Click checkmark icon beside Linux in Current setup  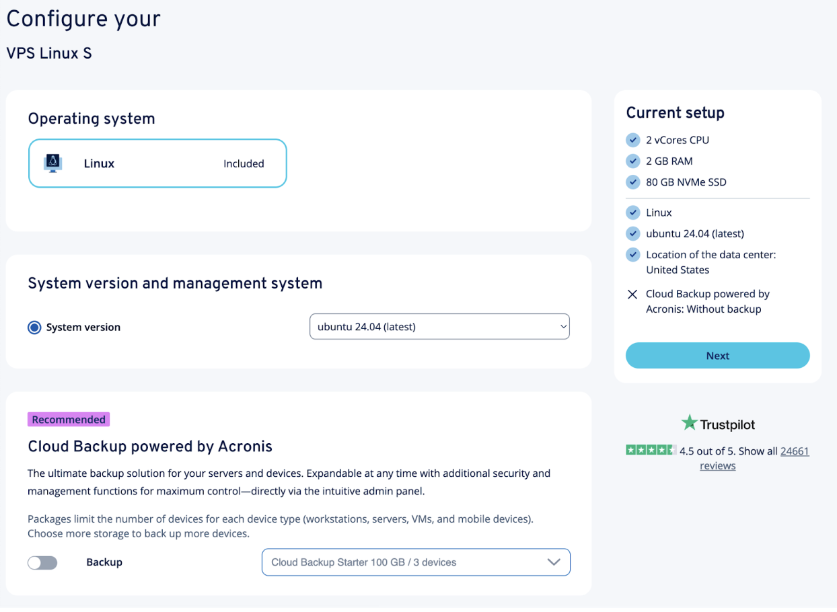632,213
